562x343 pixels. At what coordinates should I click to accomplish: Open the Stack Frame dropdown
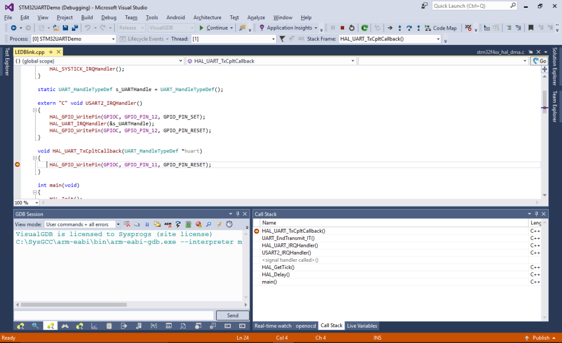tap(438, 39)
